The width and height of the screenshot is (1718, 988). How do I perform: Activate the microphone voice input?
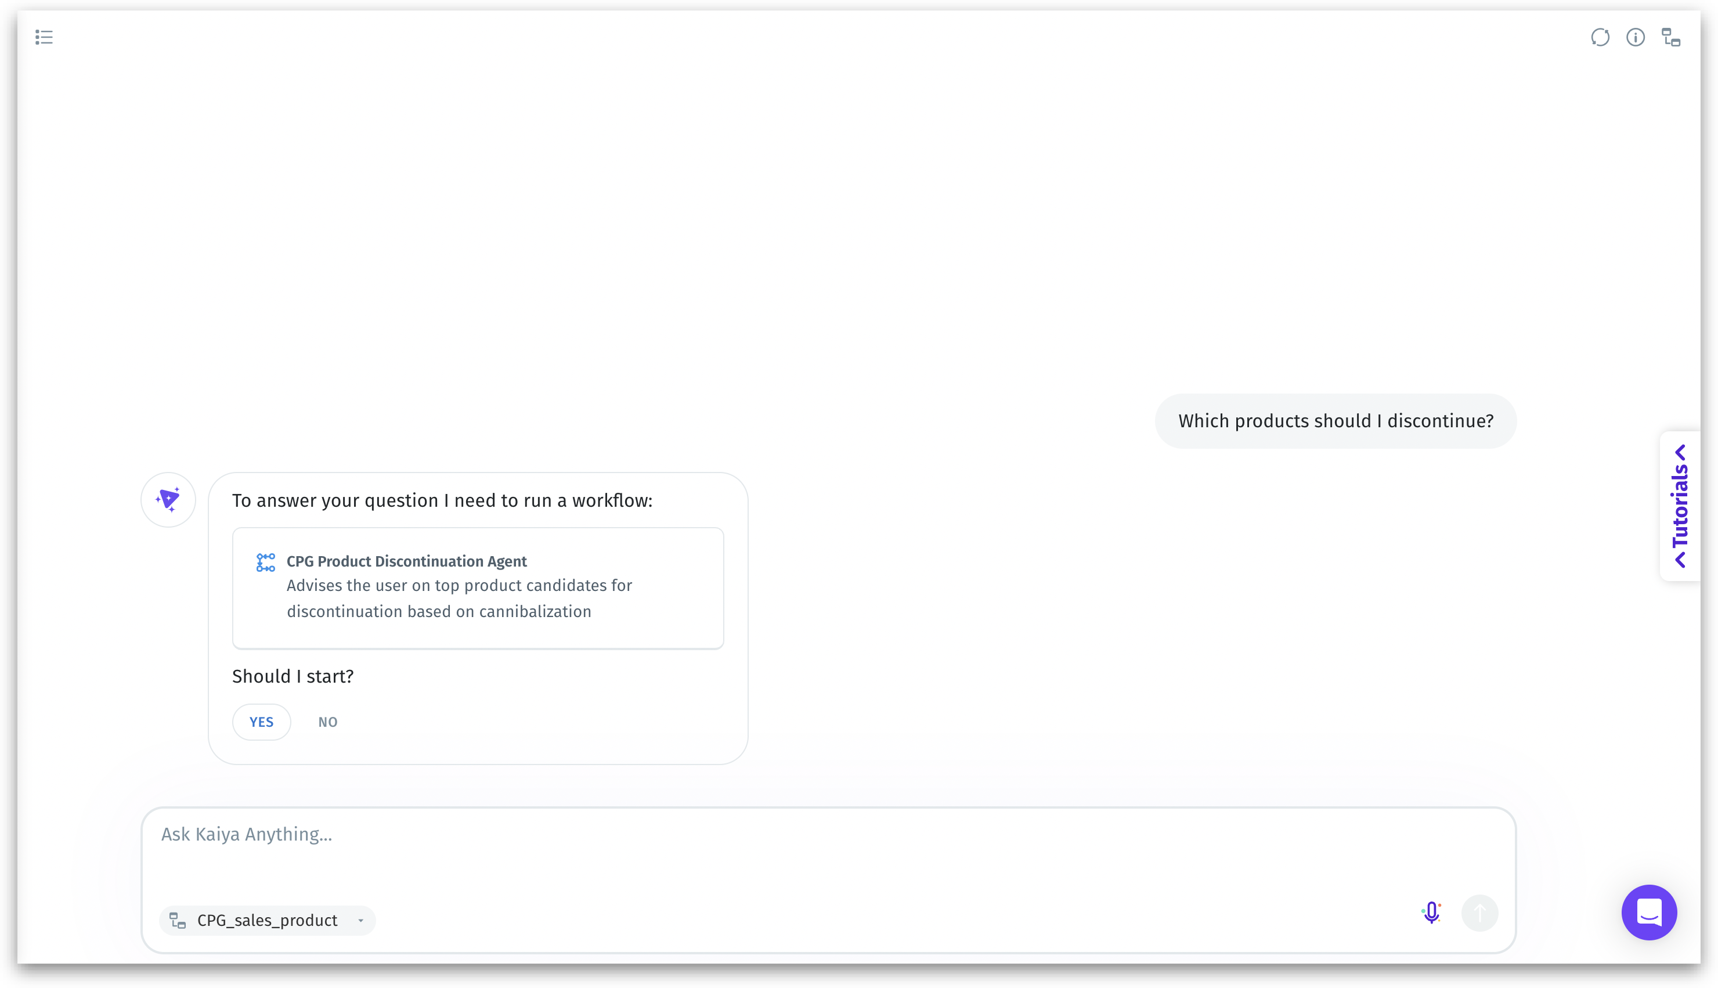pyautogui.click(x=1431, y=913)
